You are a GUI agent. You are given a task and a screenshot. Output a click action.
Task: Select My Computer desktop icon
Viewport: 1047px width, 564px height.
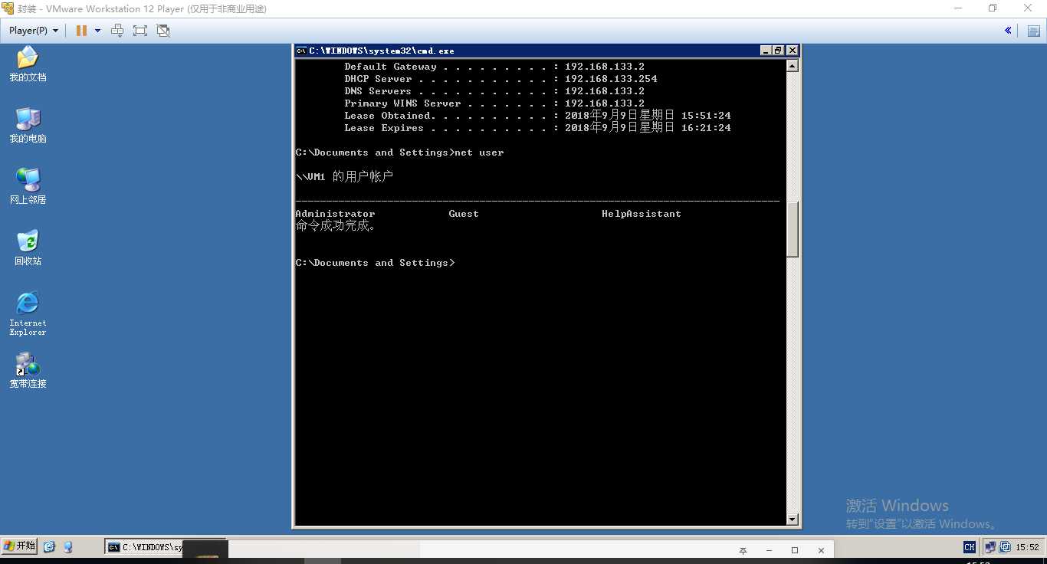click(28, 125)
